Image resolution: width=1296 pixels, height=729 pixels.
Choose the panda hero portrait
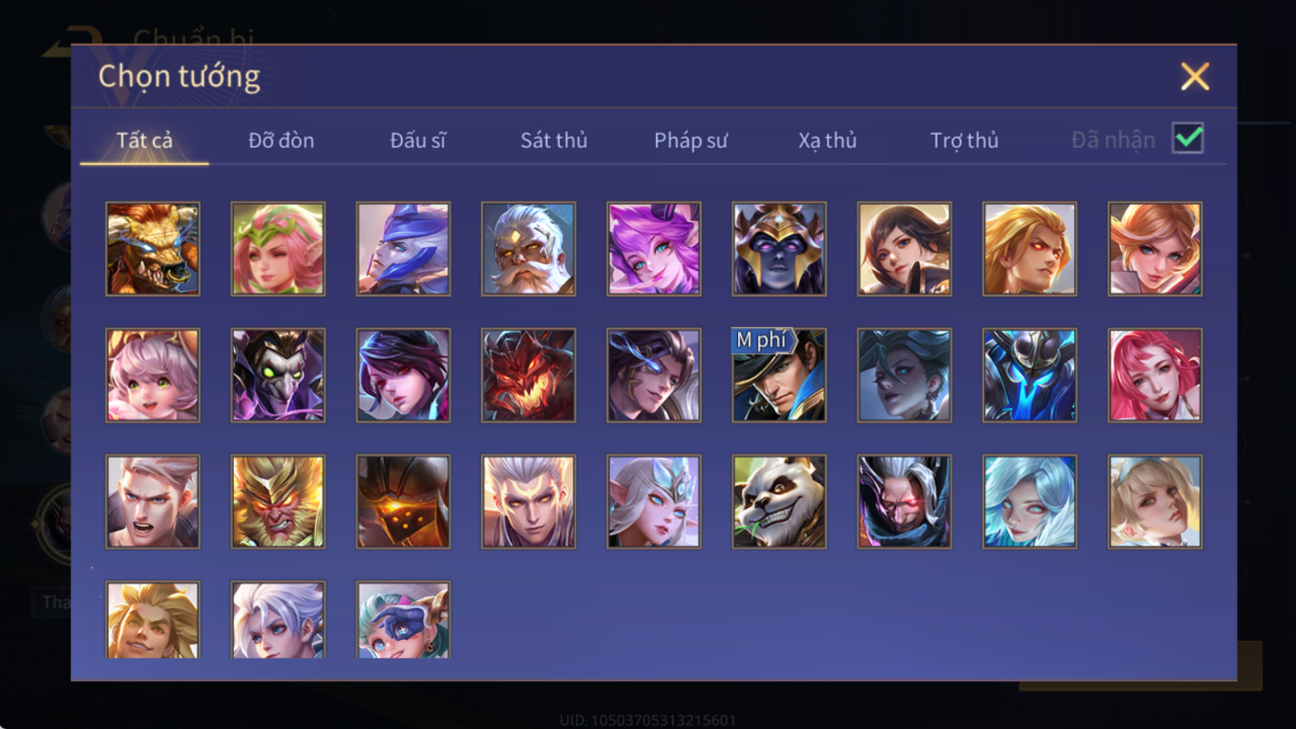779,501
